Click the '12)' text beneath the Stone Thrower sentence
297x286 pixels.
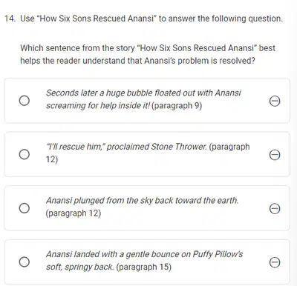52,159
